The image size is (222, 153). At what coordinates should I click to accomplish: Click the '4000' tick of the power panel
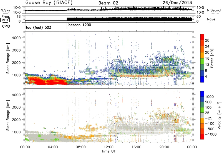[16, 38]
